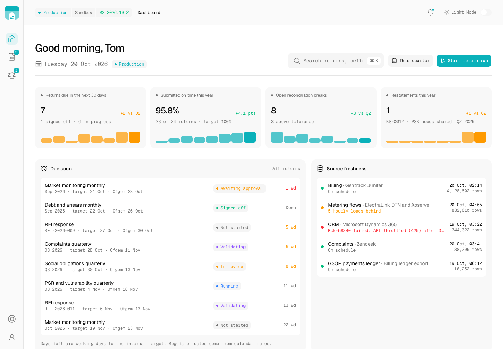This screenshot has width=503, height=349.
Task: Select Market monitoring monthly Sep 2026 row
Action: [170, 188]
